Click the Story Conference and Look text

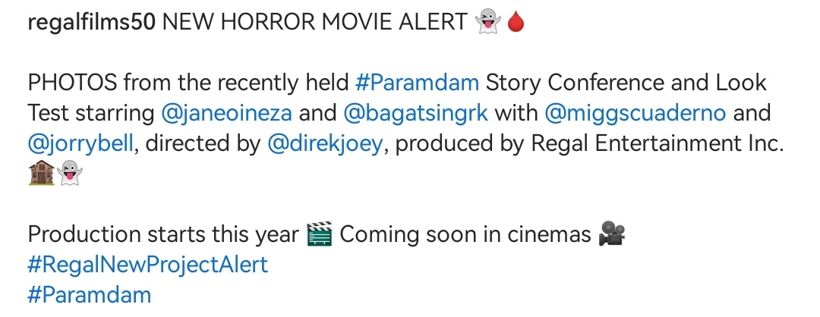pyautogui.click(x=626, y=83)
